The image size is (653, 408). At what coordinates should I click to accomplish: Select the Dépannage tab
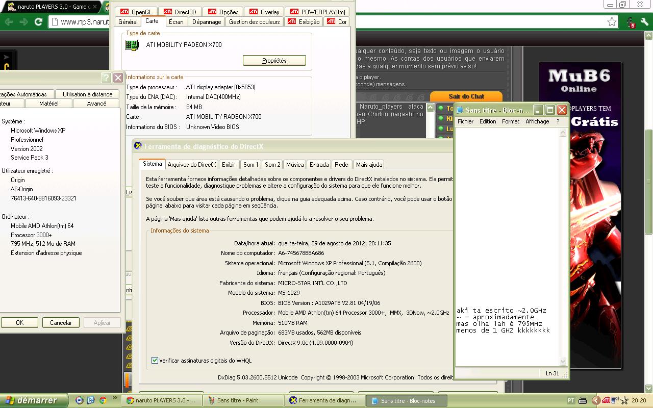pos(207,22)
